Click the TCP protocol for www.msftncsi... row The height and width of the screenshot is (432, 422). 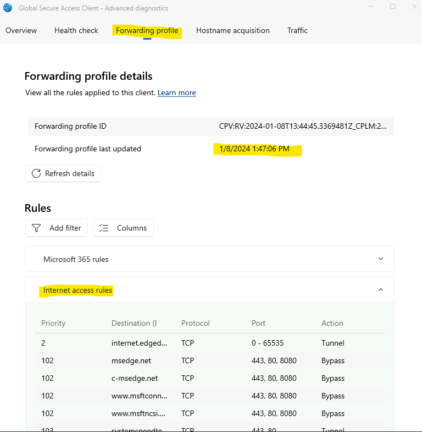click(x=187, y=413)
